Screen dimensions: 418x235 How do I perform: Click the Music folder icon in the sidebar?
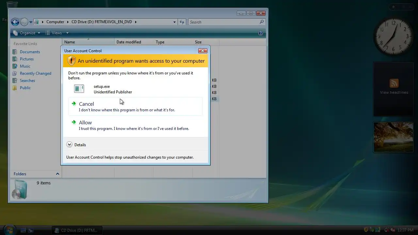click(x=15, y=66)
